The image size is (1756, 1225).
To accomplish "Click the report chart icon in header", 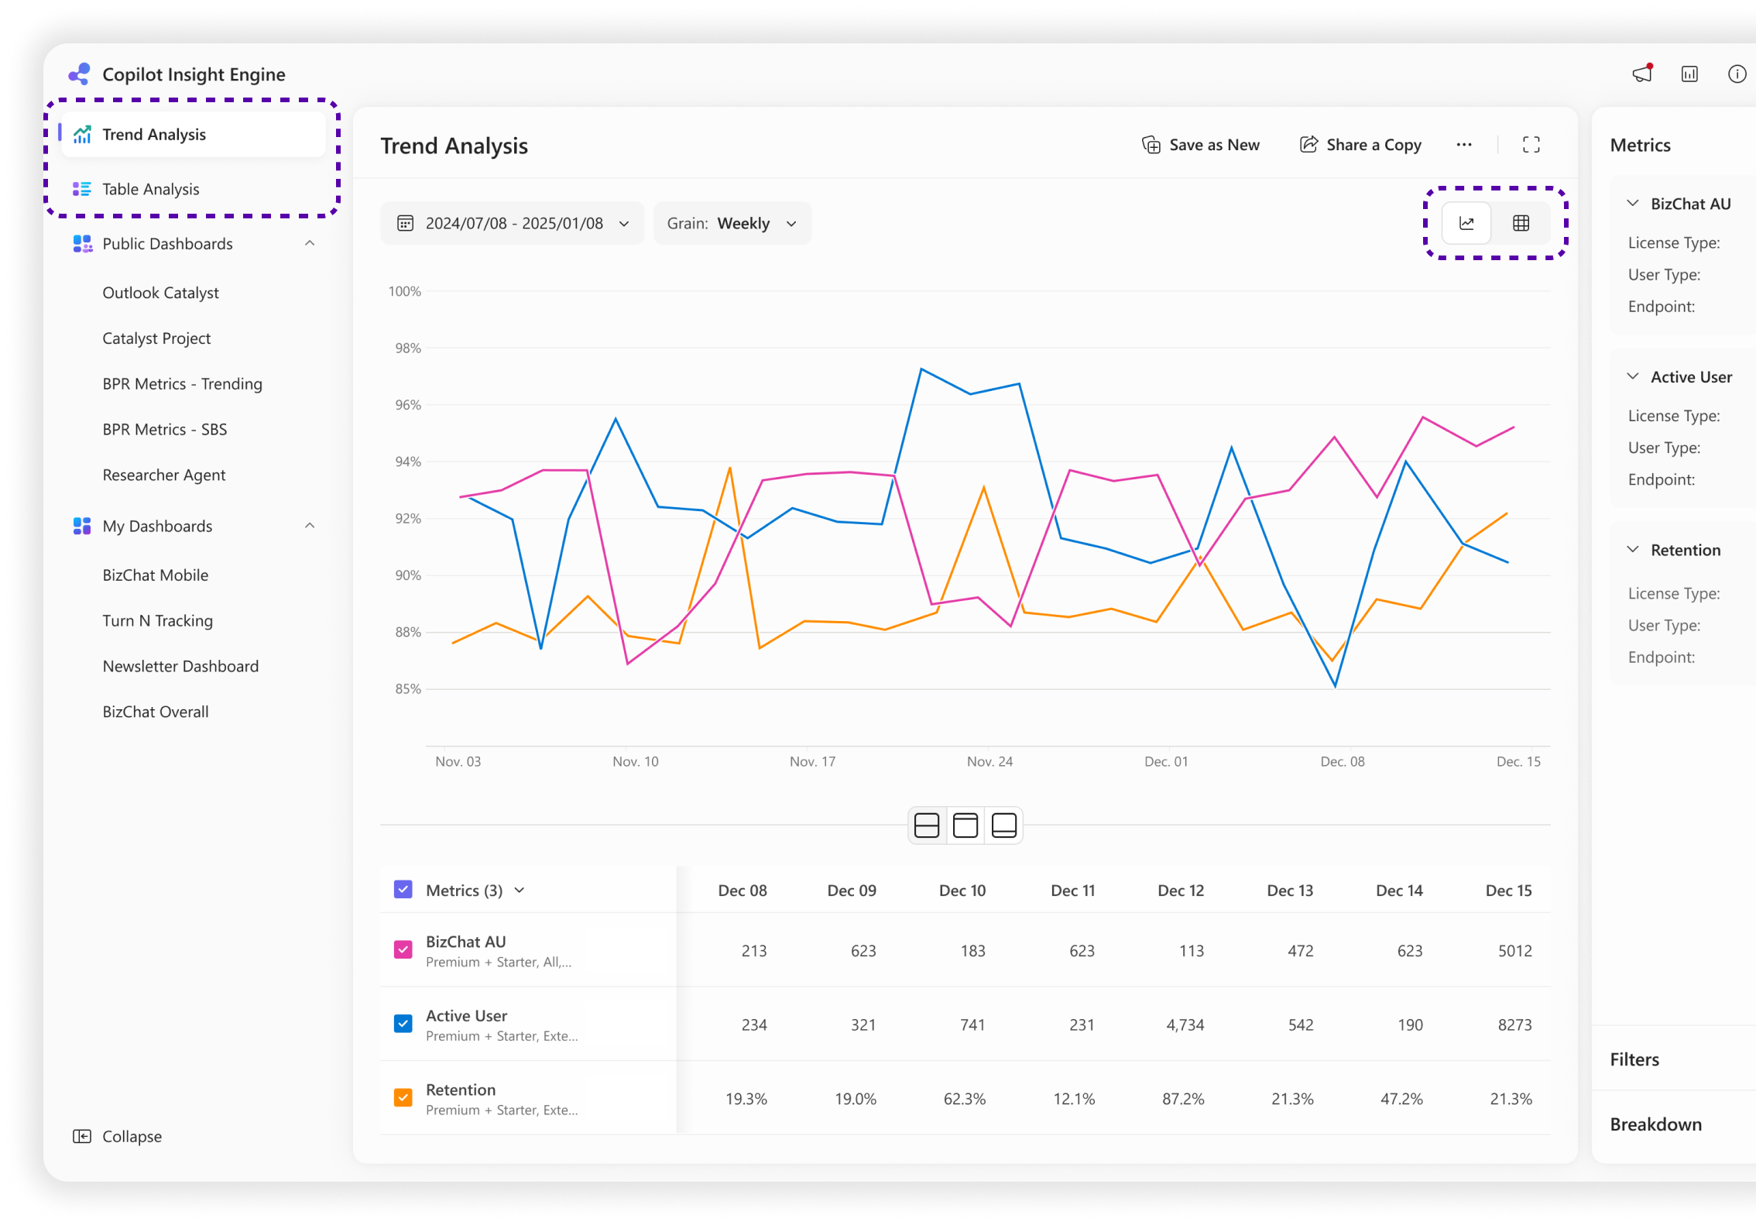I will coord(1689,74).
